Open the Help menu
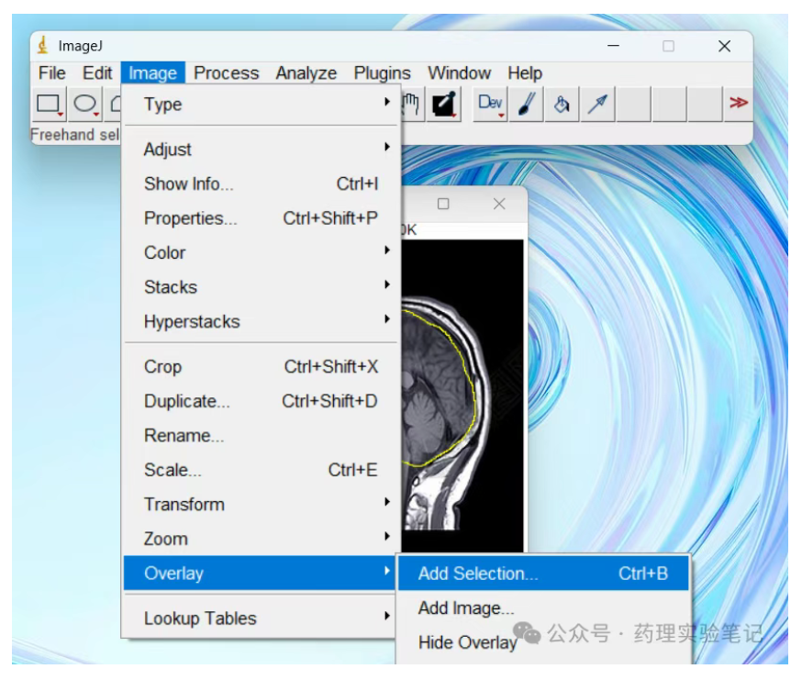The height and width of the screenshot is (680, 802). (x=525, y=73)
